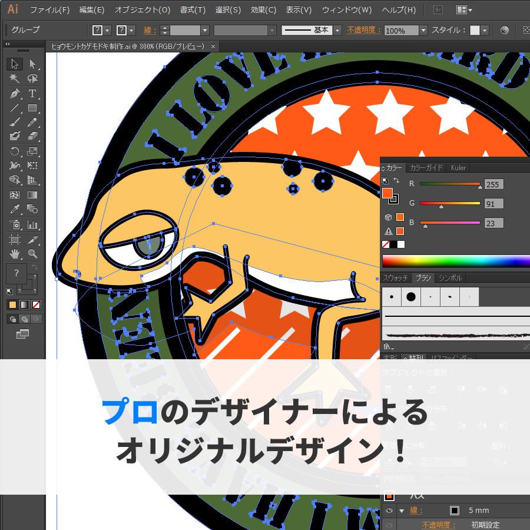Open Brush Libraries menu
Screen dimensions: 530x530
pos(389,346)
